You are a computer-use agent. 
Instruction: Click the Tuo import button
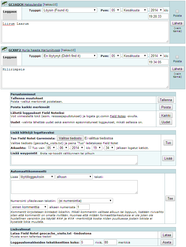tap(168, 143)
